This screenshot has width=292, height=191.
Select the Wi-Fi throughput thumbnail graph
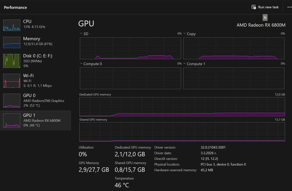[12, 81]
